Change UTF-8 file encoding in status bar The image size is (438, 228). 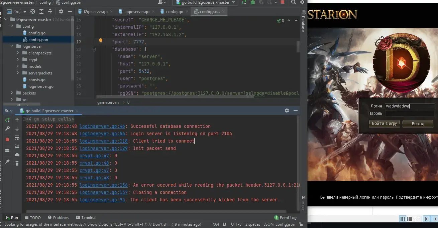[236, 224]
